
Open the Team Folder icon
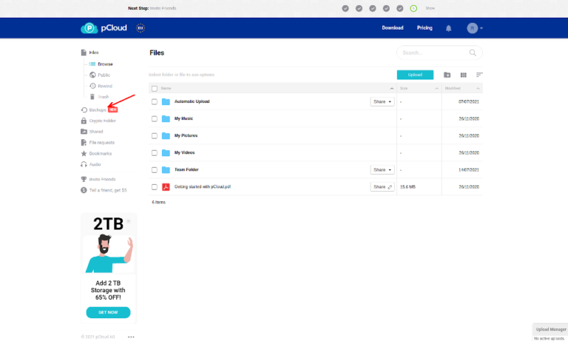point(165,170)
